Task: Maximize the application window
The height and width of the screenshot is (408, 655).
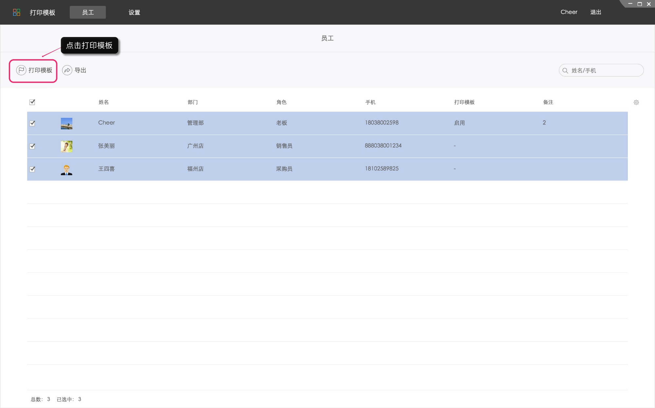Action: (639, 4)
